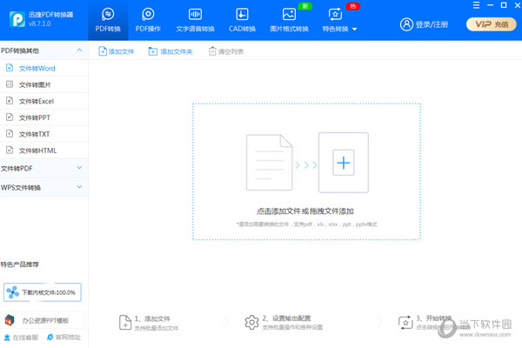The image size is (522, 348).
Task: Select the 图片格式转换 icon
Action: [x=289, y=15]
